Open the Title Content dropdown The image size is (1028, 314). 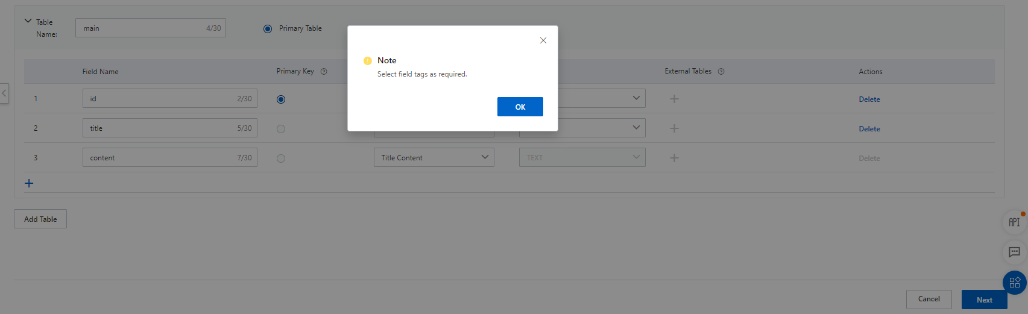tap(434, 158)
